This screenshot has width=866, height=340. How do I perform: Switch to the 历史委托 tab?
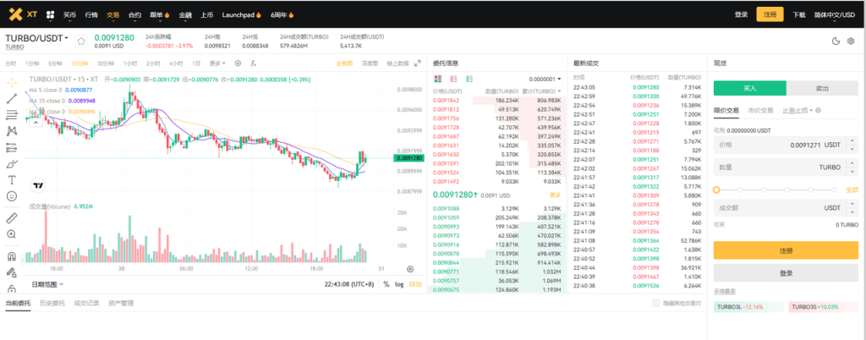52,303
